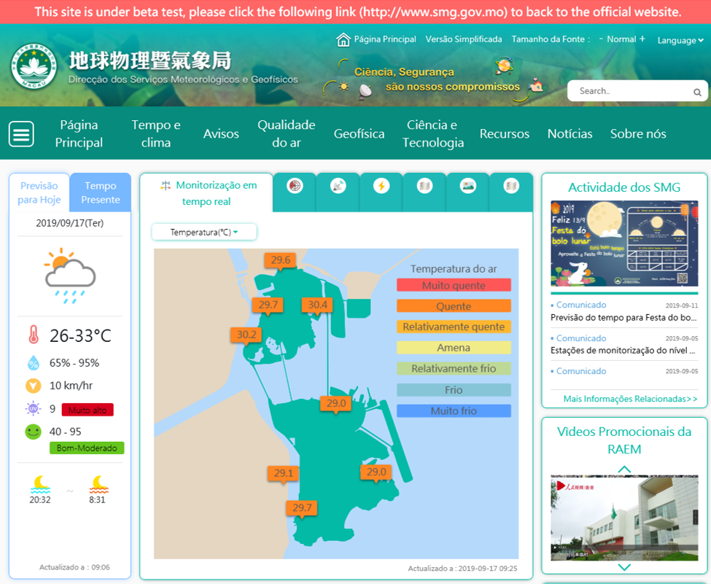711x584 pixels.
Task: Click the search magnifier icon
Action: 697,92
